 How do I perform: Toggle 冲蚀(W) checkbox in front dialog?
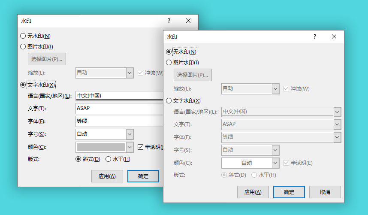click(286, 89)
